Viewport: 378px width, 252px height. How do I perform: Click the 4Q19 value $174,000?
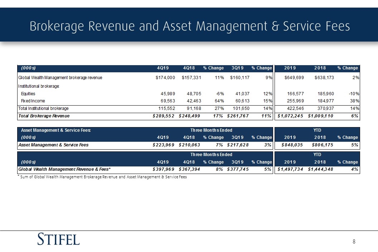165,78
